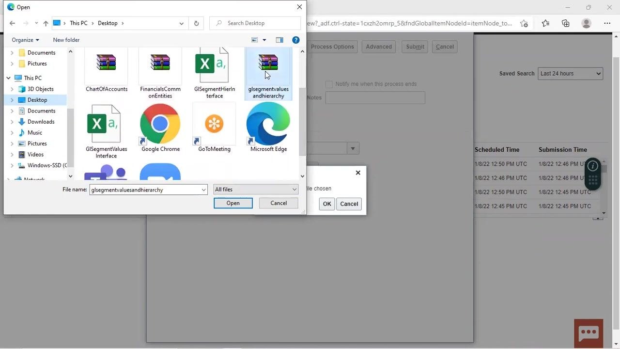
Task: Click Cancel next to Submit
Action: (445, 47)
